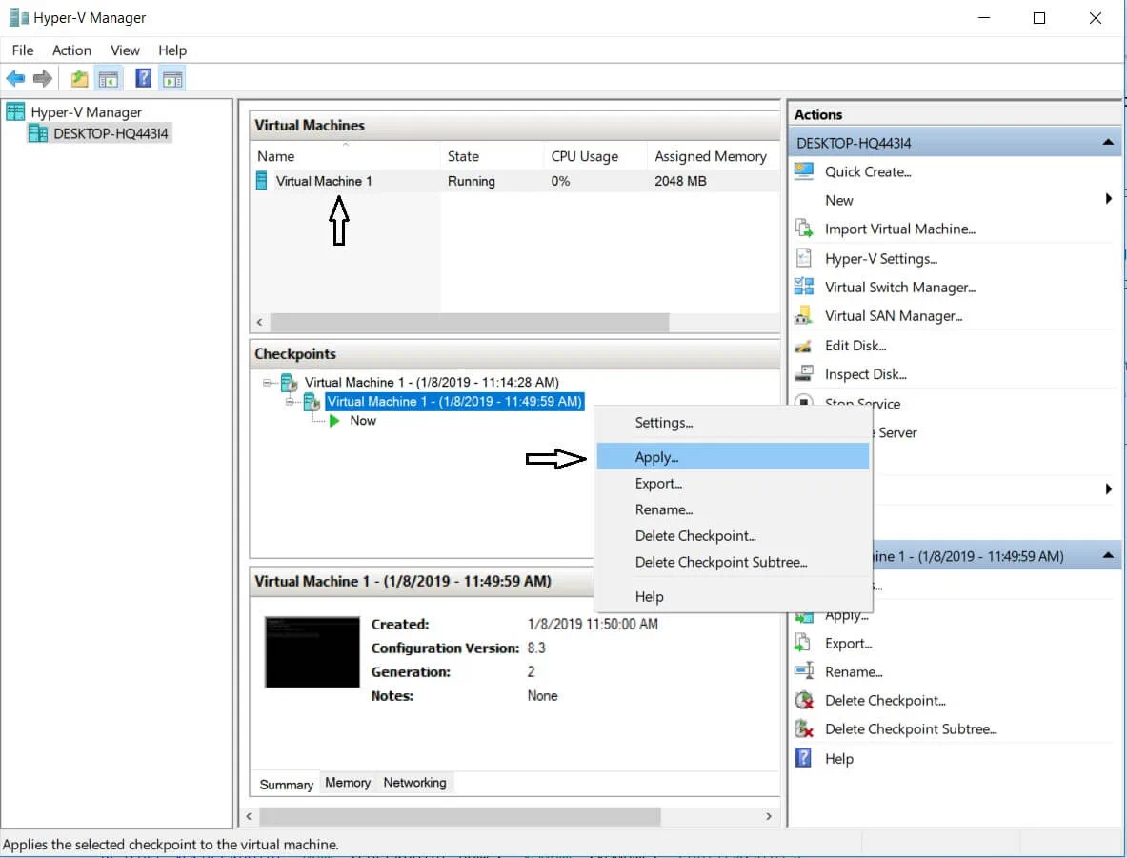Click Hyper-V Settings... action link
The height and width of the screenshot is (858, 1127).
pyautogui.click(x=880, y=258)
